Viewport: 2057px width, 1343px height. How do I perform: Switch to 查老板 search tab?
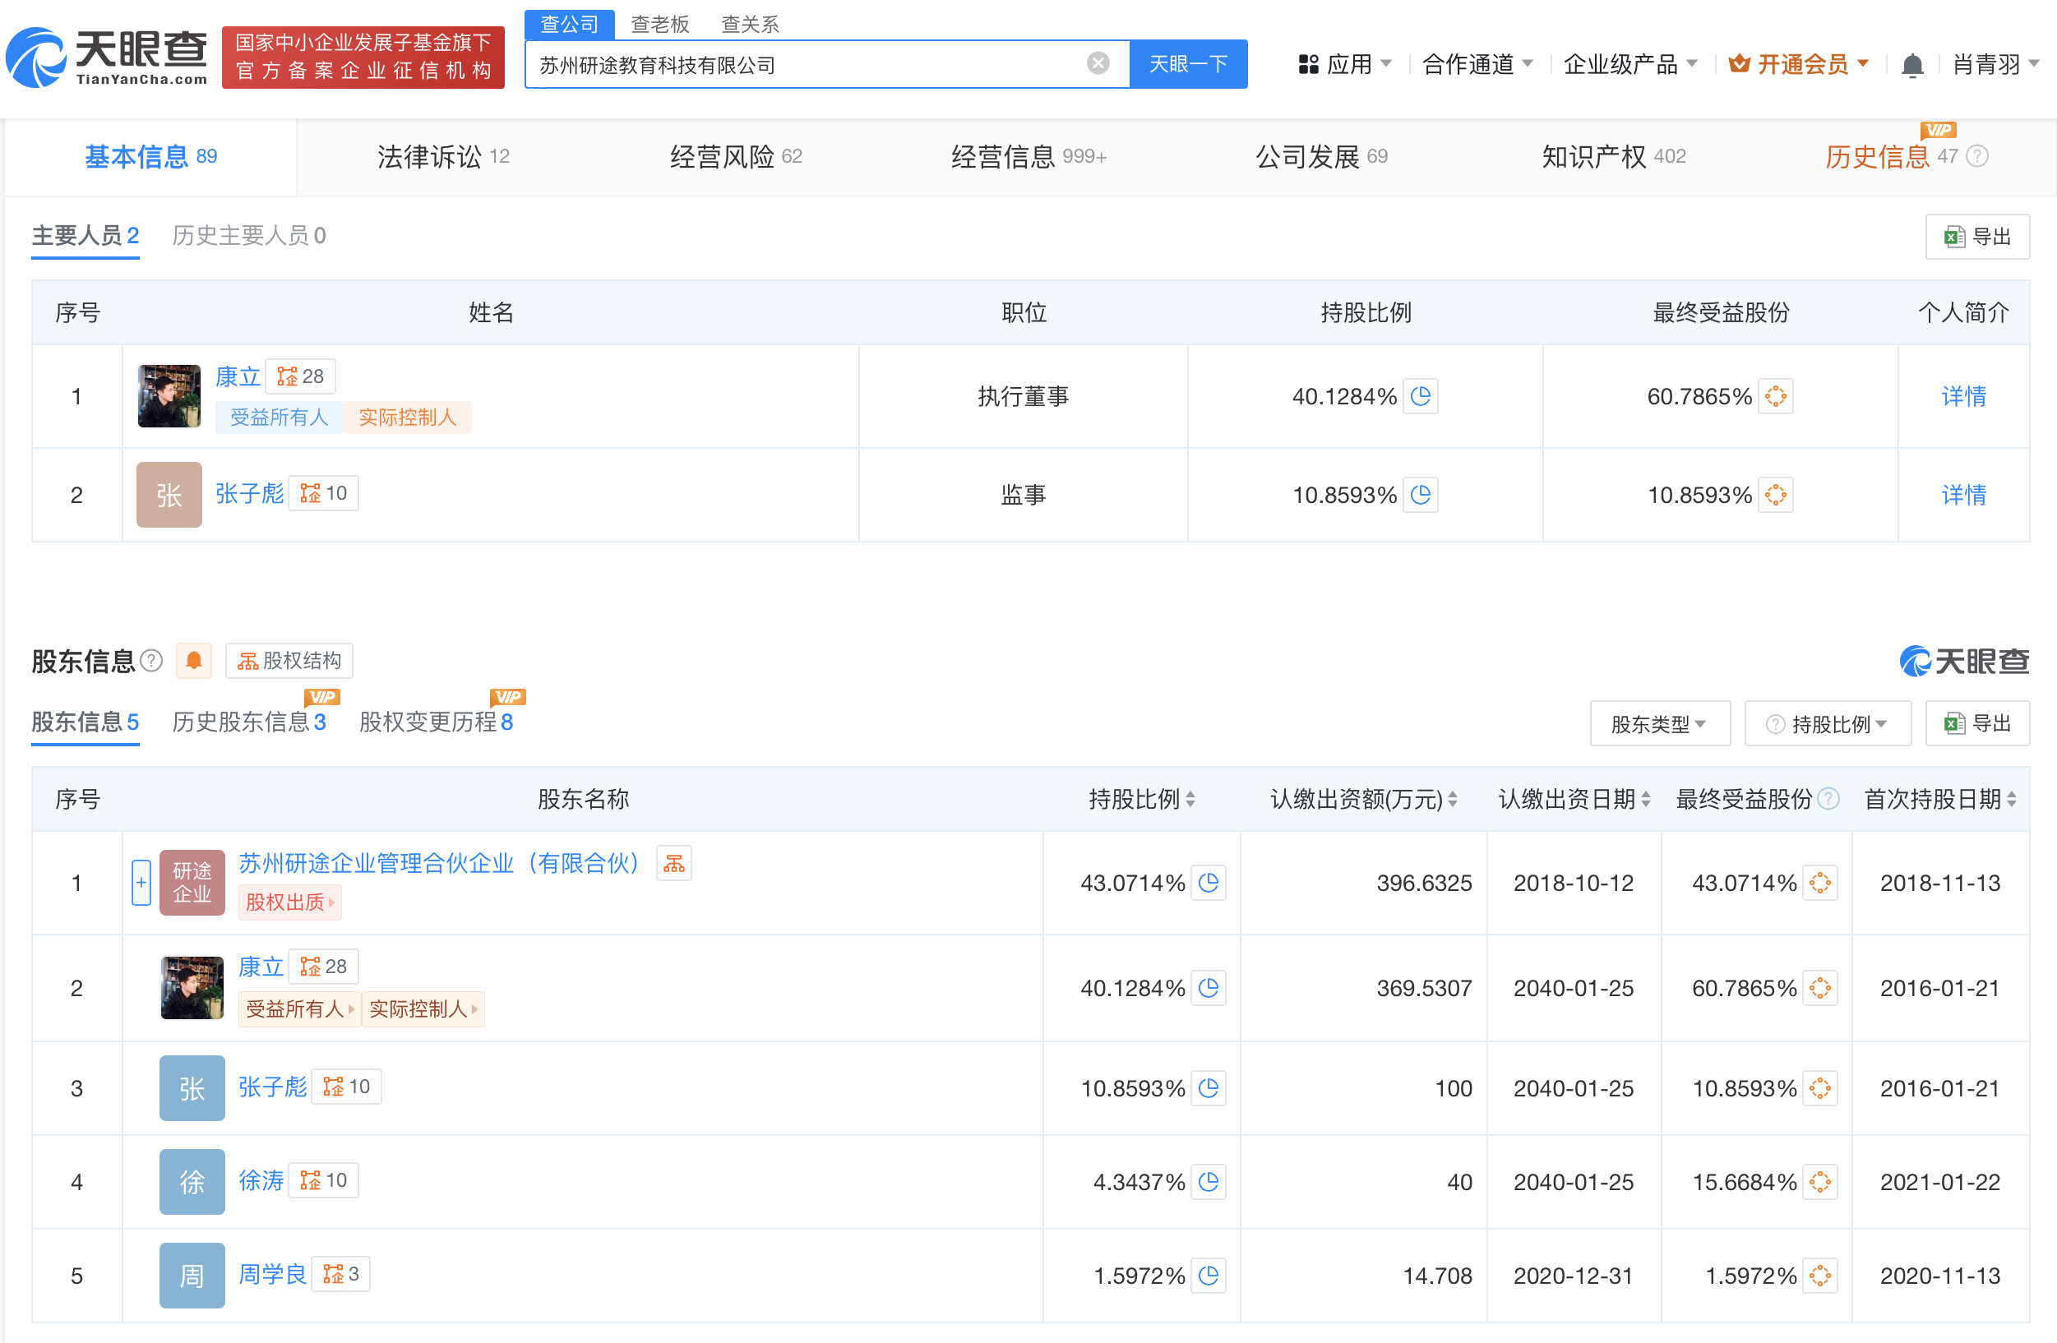pos(659,24)
